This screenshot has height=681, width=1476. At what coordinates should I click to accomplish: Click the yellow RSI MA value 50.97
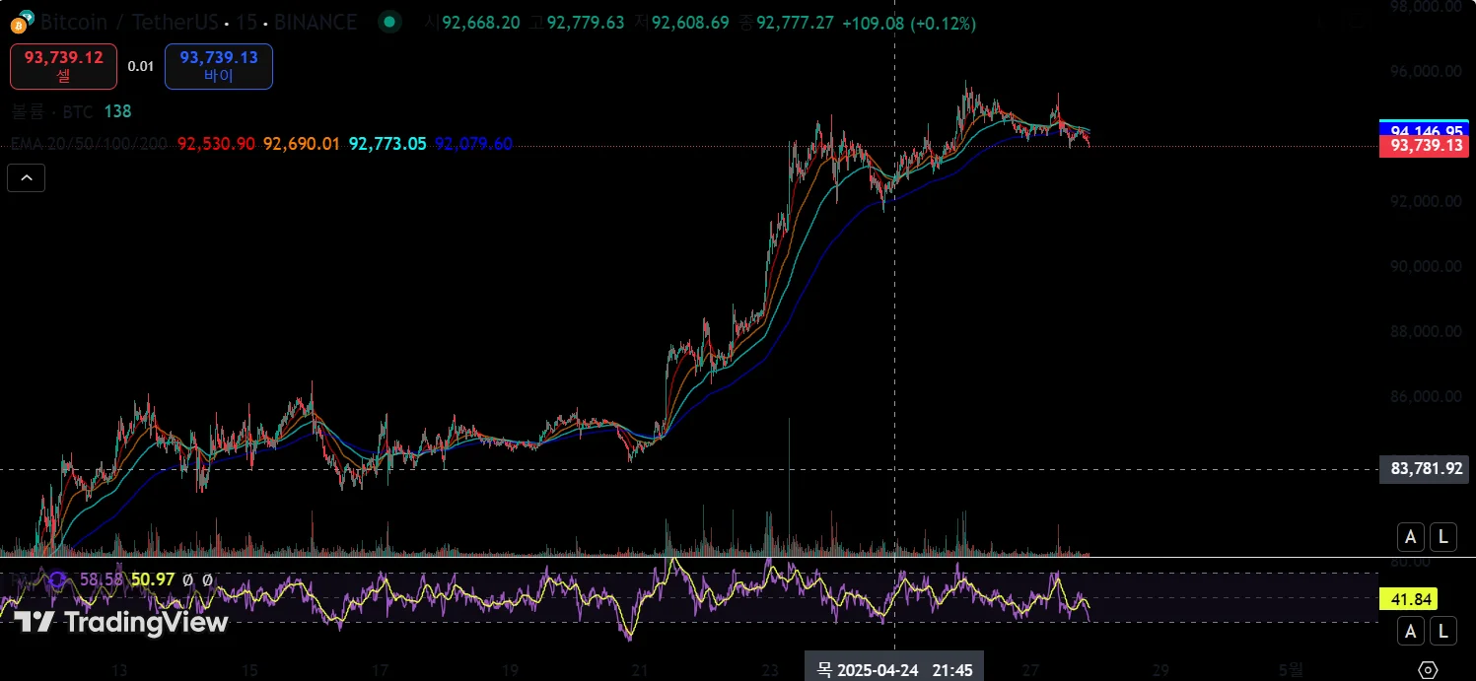click(153, 580)
